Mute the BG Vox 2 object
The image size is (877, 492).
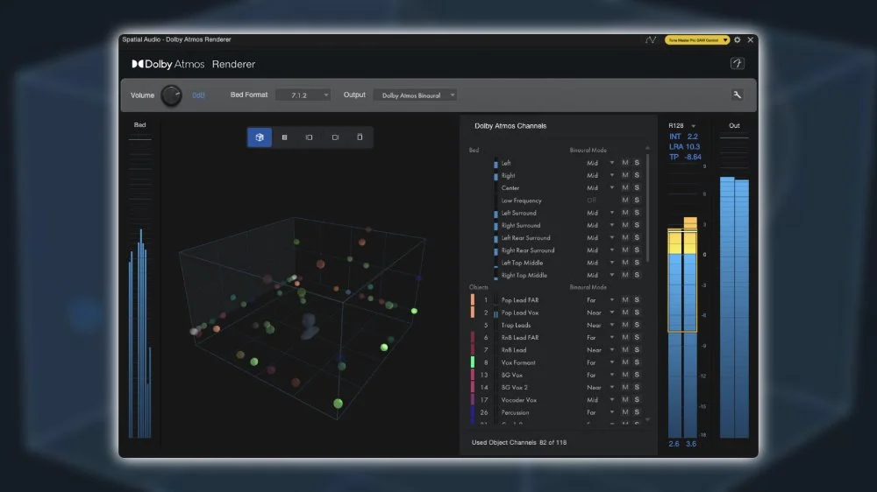625,388
